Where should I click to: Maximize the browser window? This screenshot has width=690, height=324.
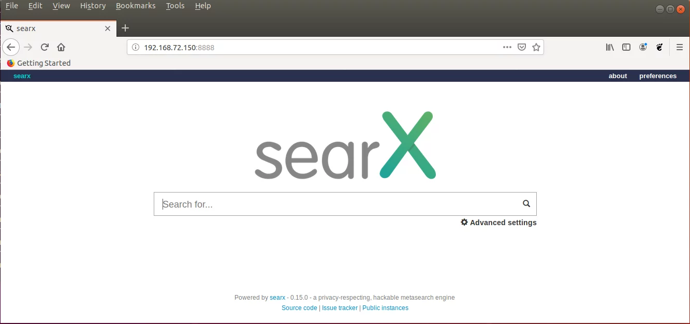tap(670, 9)
